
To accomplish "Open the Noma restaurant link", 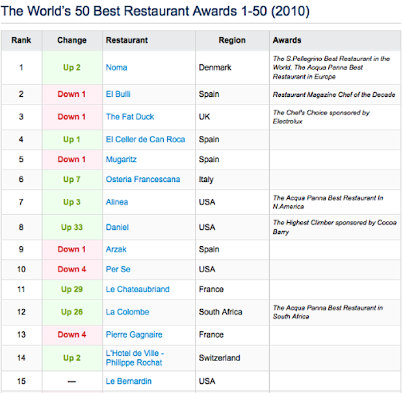I will point(116,68).
